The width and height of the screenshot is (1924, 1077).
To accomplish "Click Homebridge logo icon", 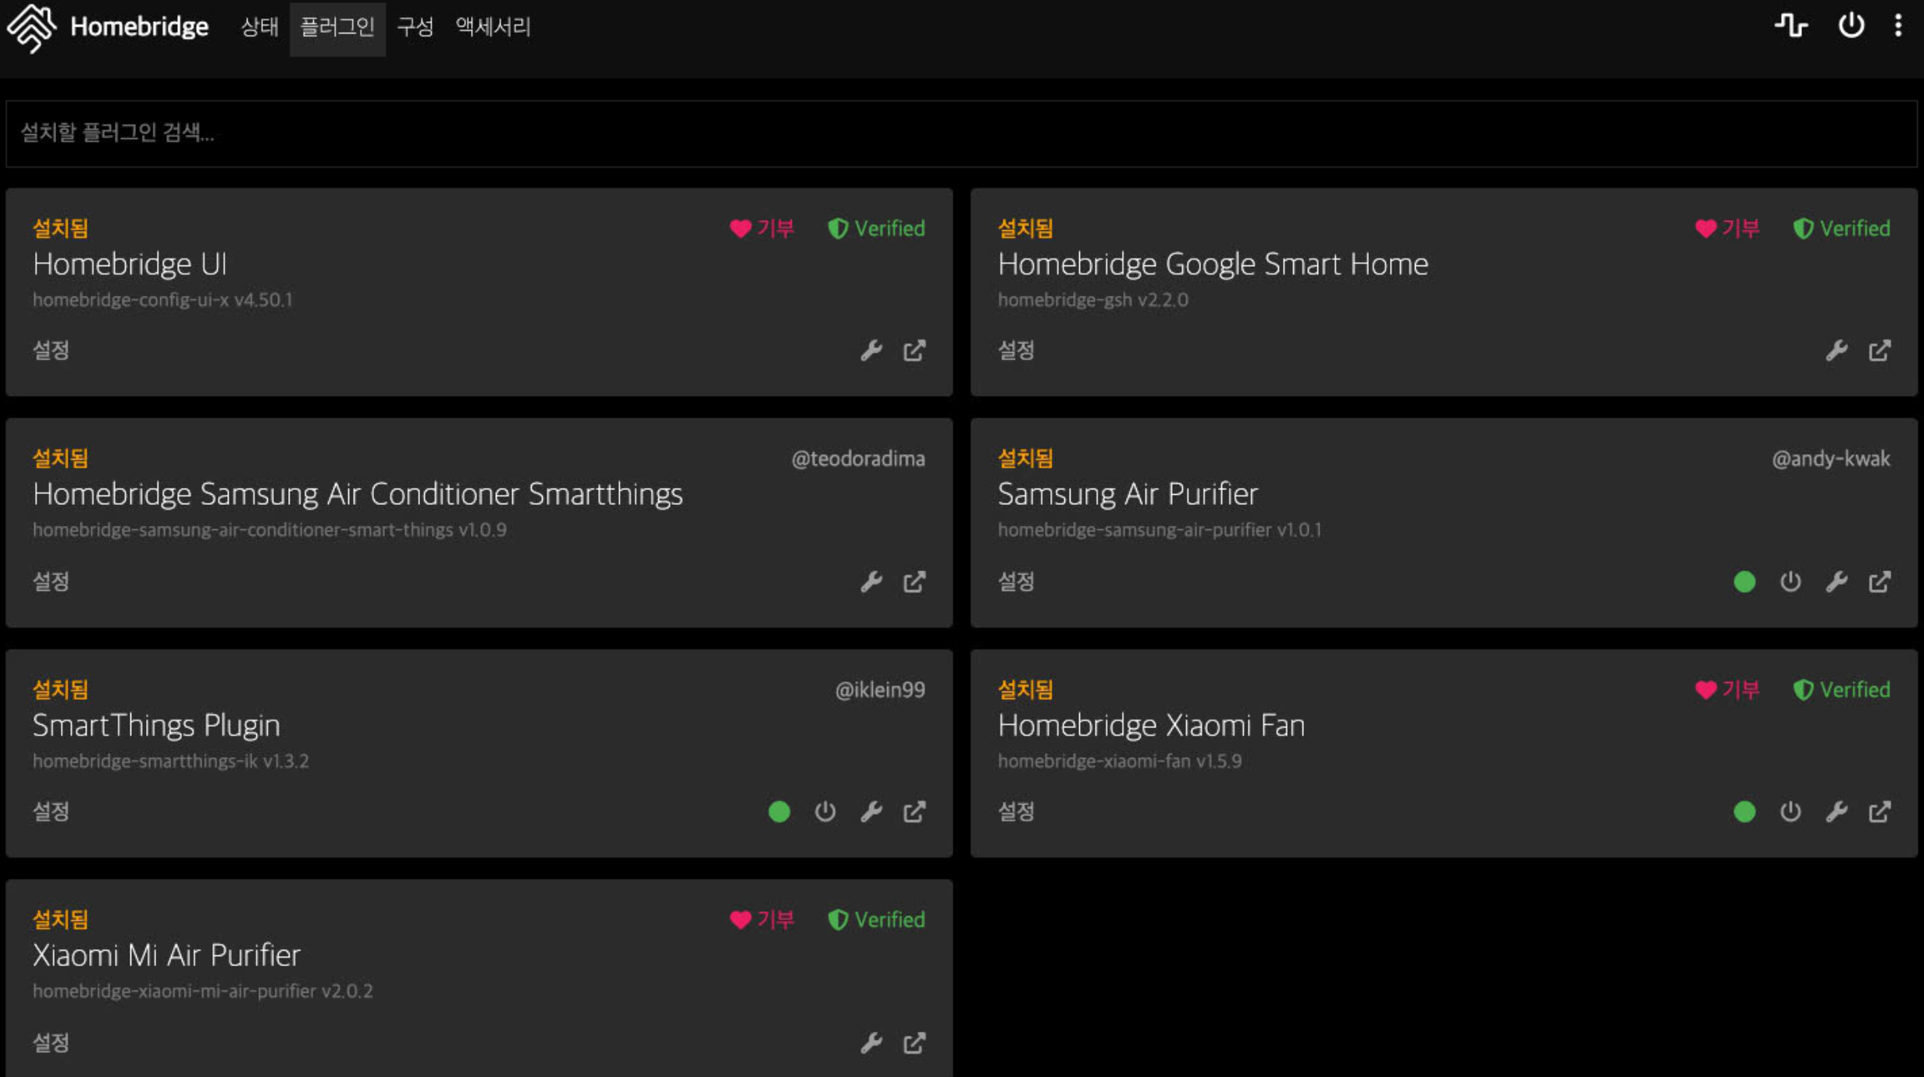I will [31, 27].
